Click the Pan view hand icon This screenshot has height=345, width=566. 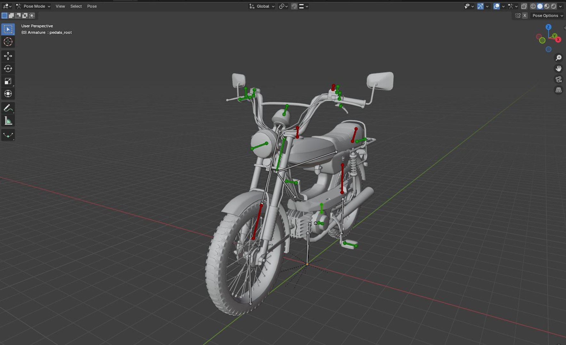[x=559, y=68]
